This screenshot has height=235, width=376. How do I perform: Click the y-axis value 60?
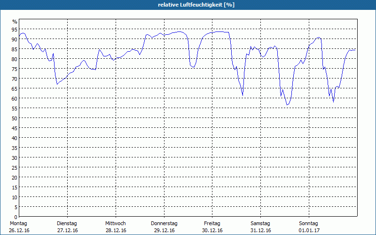15,99
